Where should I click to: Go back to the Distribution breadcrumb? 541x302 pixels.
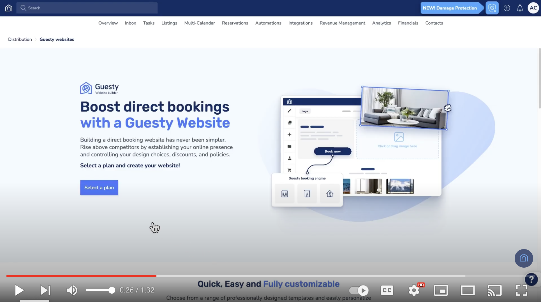(x=20, y=39)
